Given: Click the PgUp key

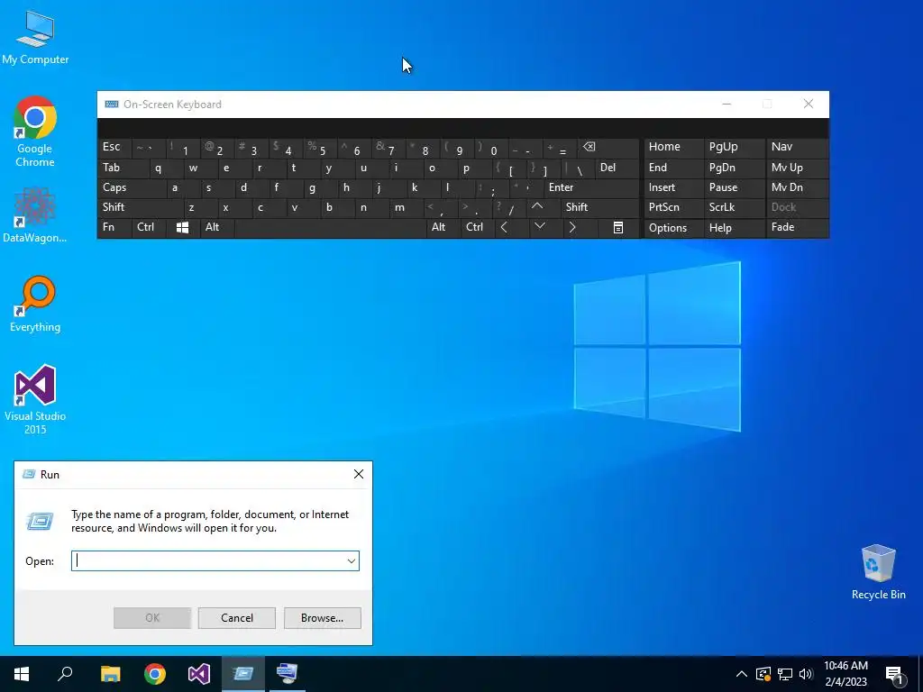Looking at the screenshot, I should pos(735,147).
